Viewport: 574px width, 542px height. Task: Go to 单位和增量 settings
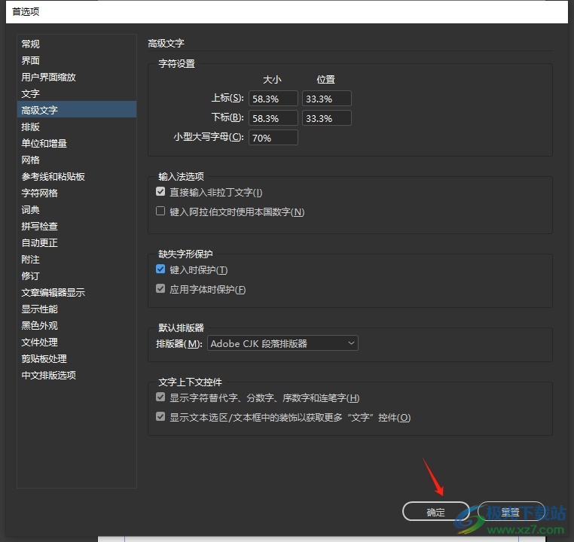click(77, 143)
